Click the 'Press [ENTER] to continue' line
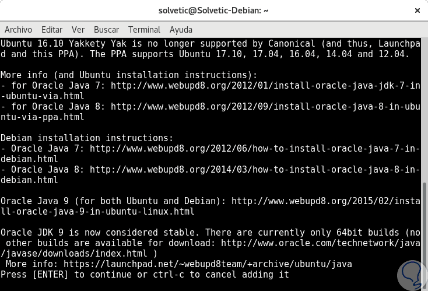428x291 pixels. pos(145,274)
